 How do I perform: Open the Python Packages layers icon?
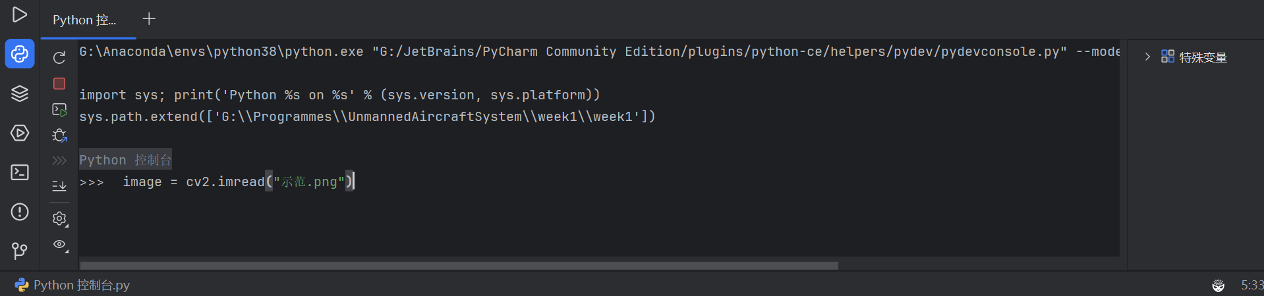click(20, 93)
